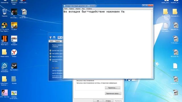182x102 pixels.
Task: Click the Notepad vertical scrollbar down arrow
Action: point(152,77)
